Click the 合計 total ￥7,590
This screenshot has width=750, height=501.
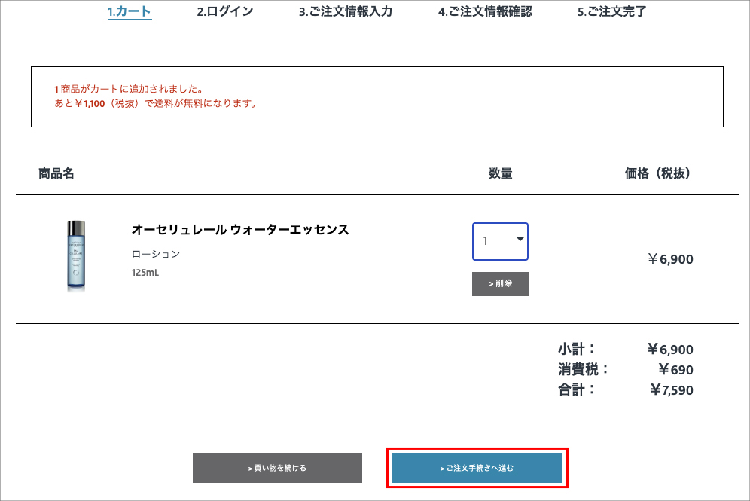(x=671, y=390)
